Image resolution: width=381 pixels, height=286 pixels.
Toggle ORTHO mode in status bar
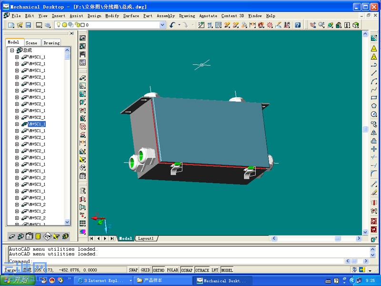pos(159,270)
